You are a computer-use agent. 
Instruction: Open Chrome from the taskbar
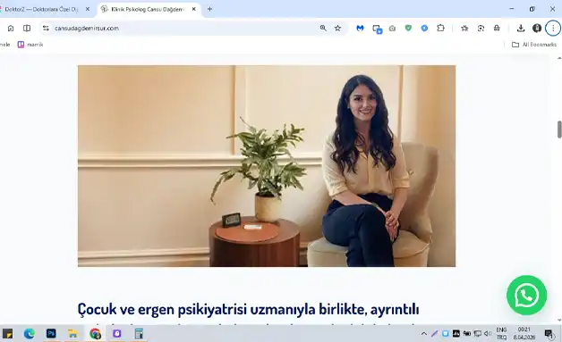95,334
